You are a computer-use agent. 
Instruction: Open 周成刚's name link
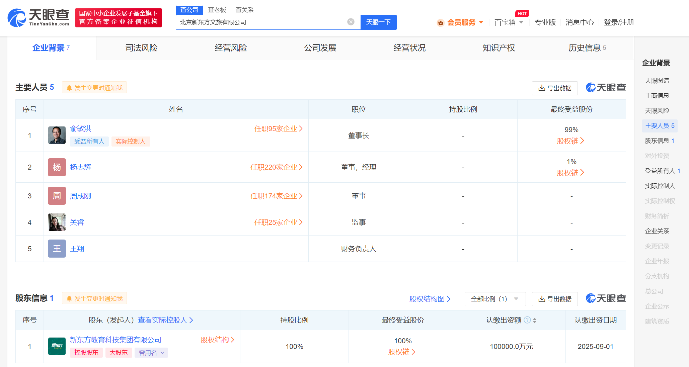[x=80, y=196]
